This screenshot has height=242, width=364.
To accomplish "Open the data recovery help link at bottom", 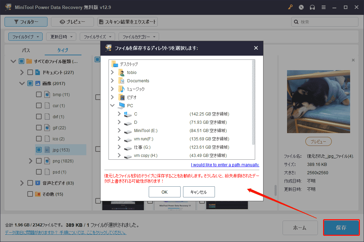I will pyautogui.click(x=66, y=232).
